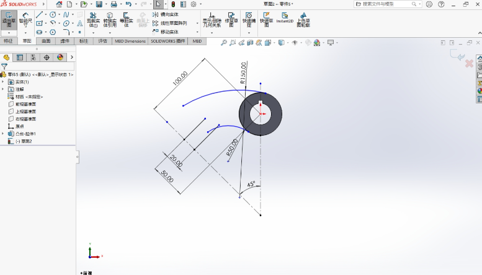Click the red X cancel sketch corner icon
The image size is (482, 275).
[469, 63]
